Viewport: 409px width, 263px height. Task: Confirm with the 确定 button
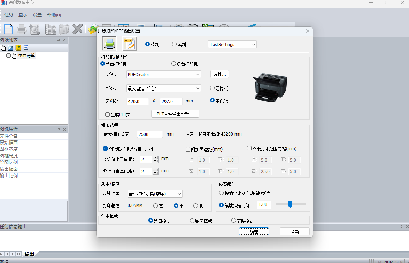(254, 232)
